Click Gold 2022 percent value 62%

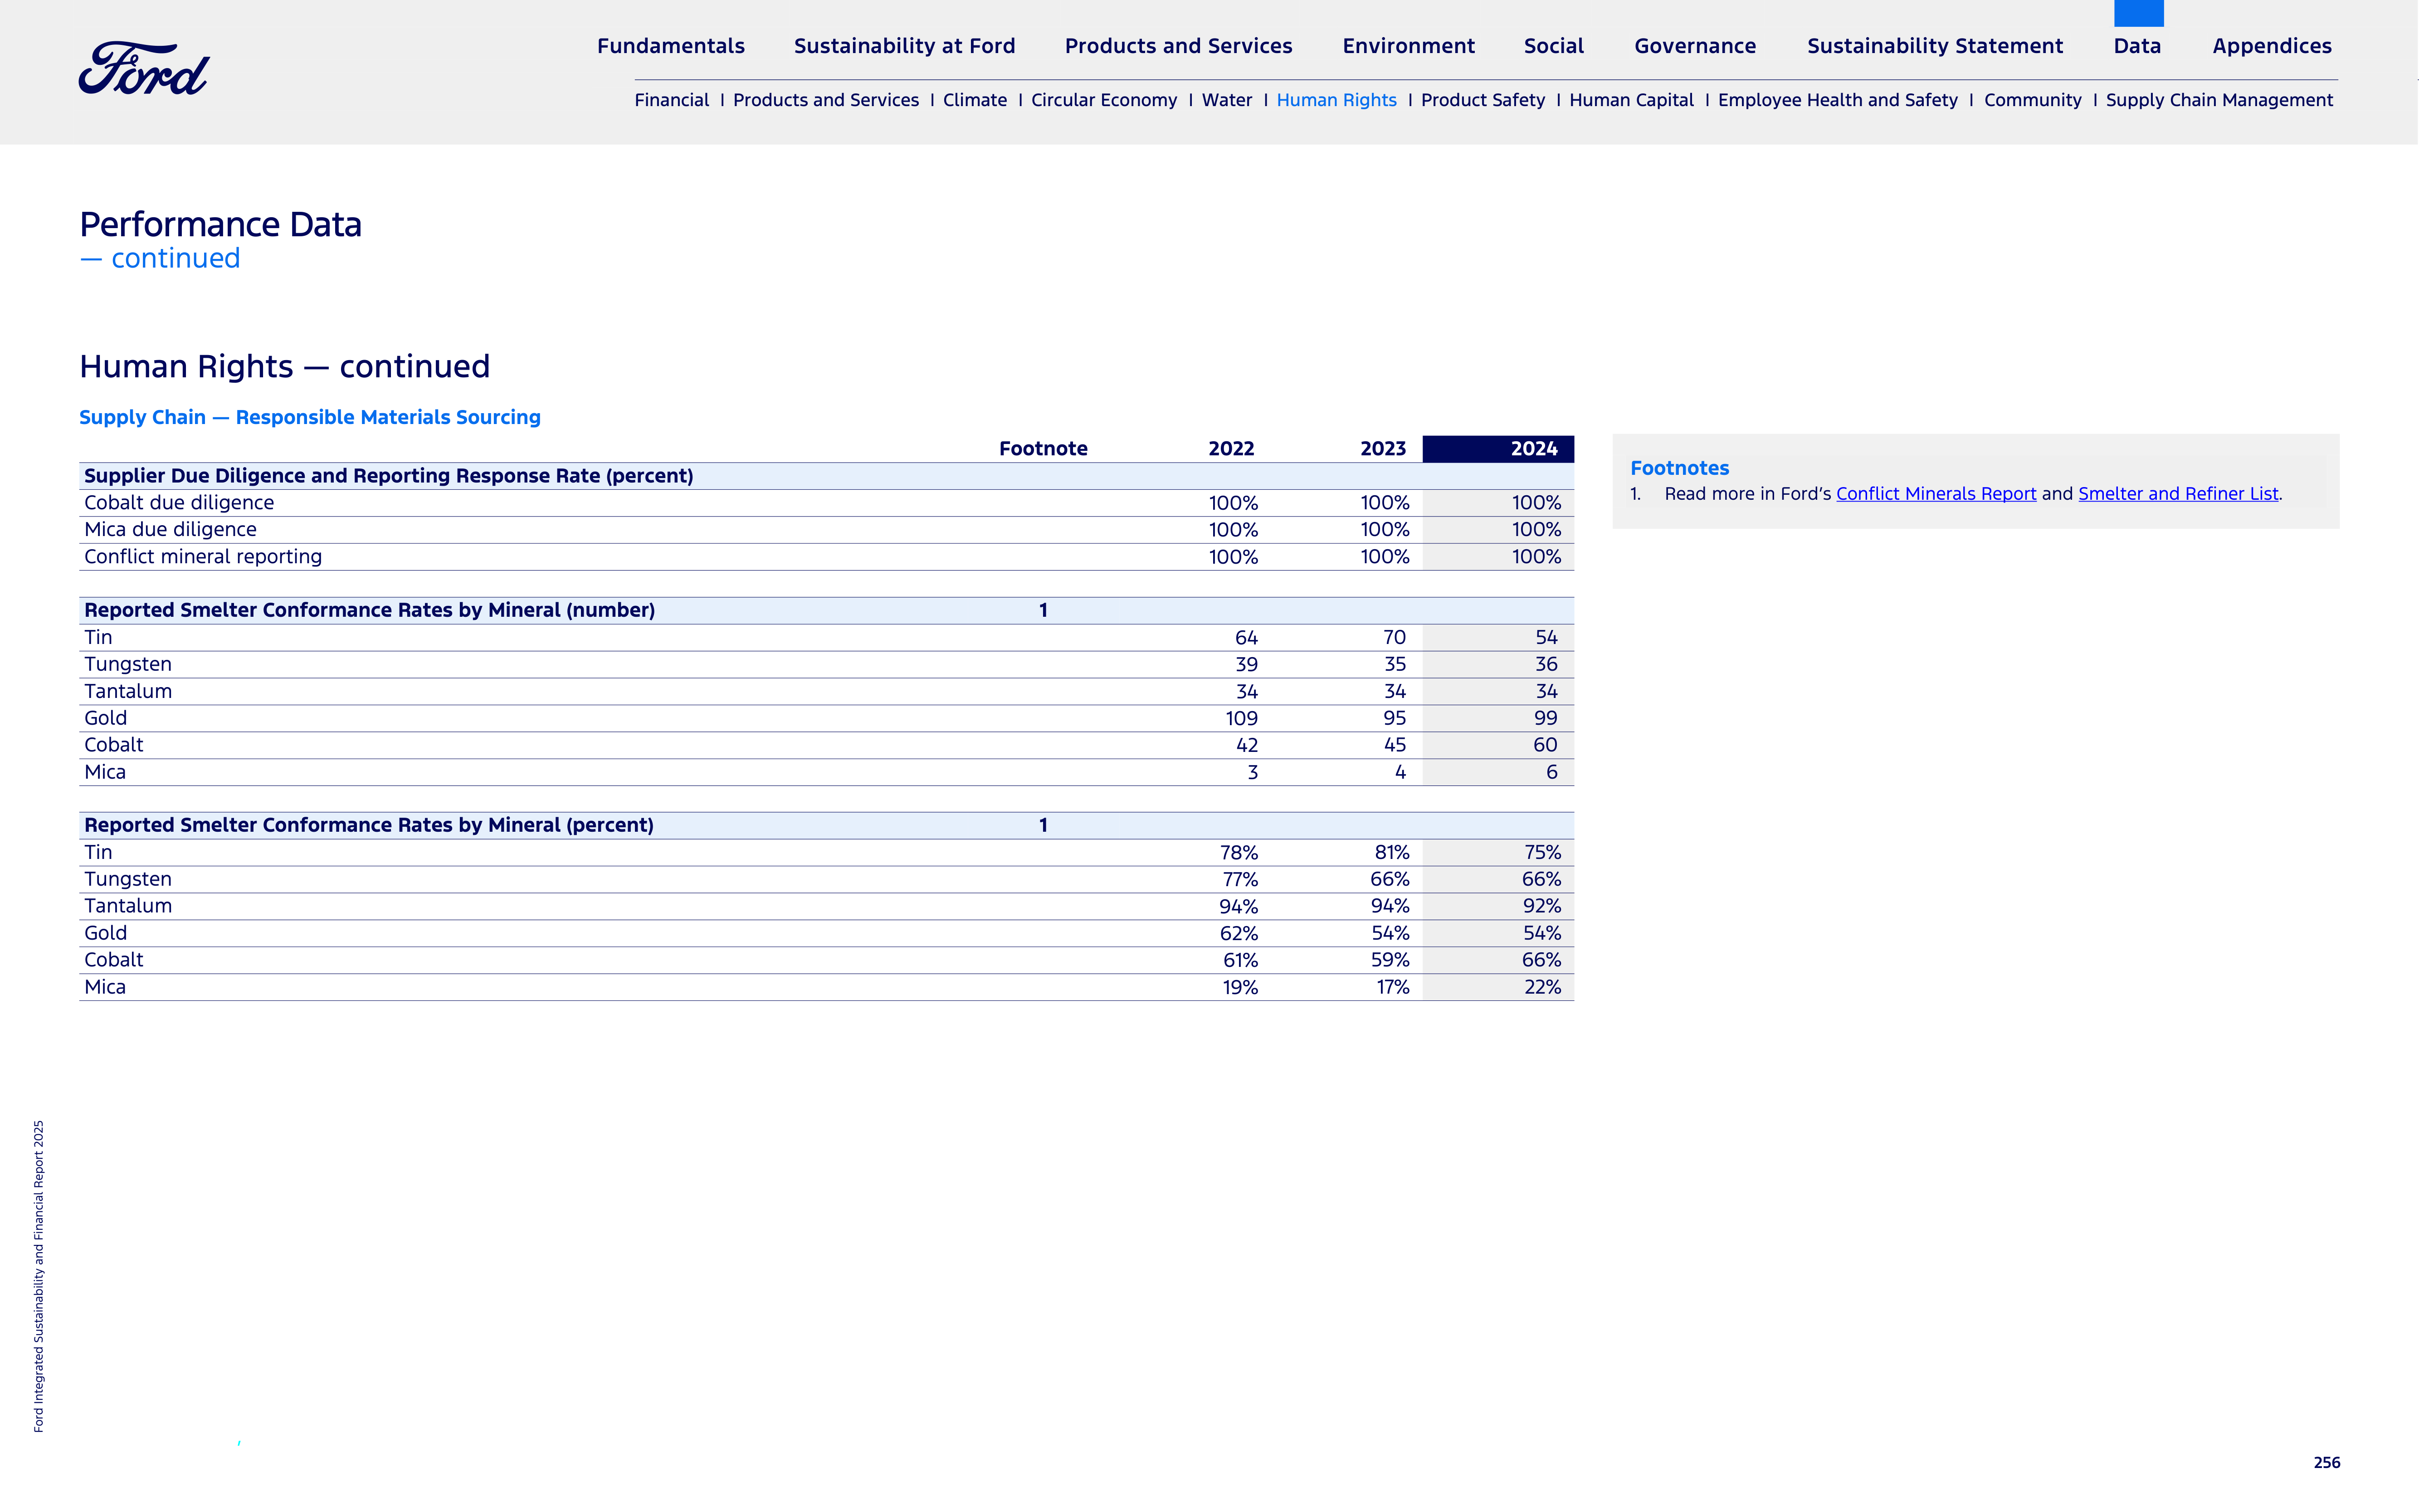[x=1238, y=933]
